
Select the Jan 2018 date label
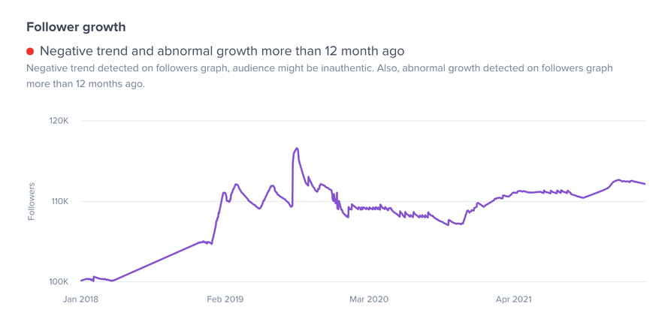click(x=80, y=299)
